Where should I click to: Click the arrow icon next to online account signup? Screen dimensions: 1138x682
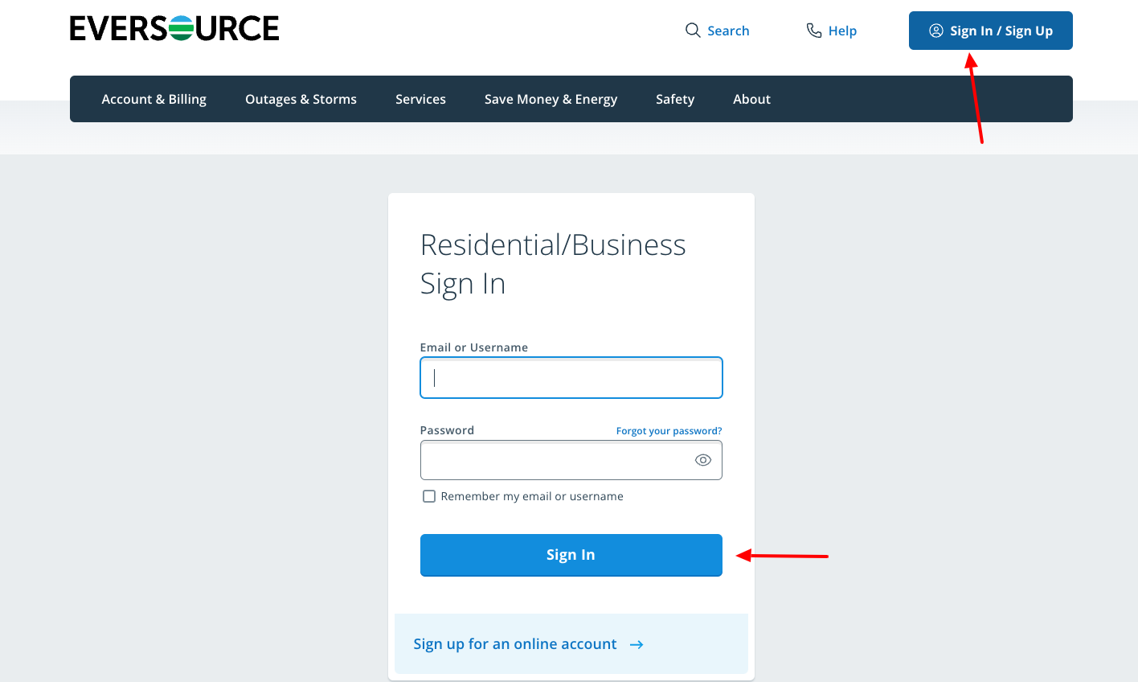tap(636, 644)
